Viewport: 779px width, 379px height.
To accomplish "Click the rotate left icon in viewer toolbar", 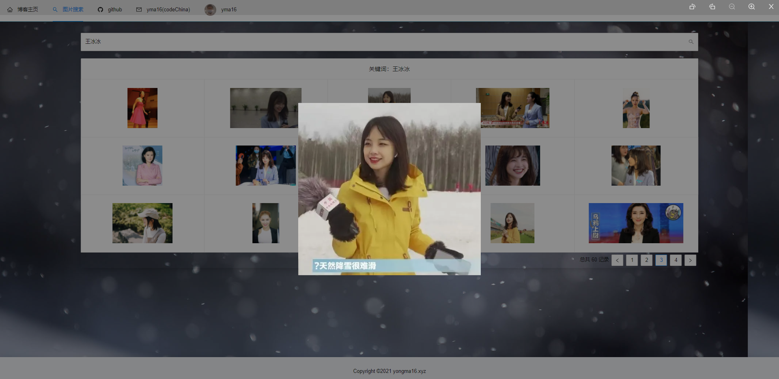I will (x=693, y=6).
